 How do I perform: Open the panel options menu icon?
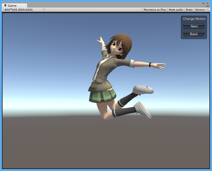207,6
